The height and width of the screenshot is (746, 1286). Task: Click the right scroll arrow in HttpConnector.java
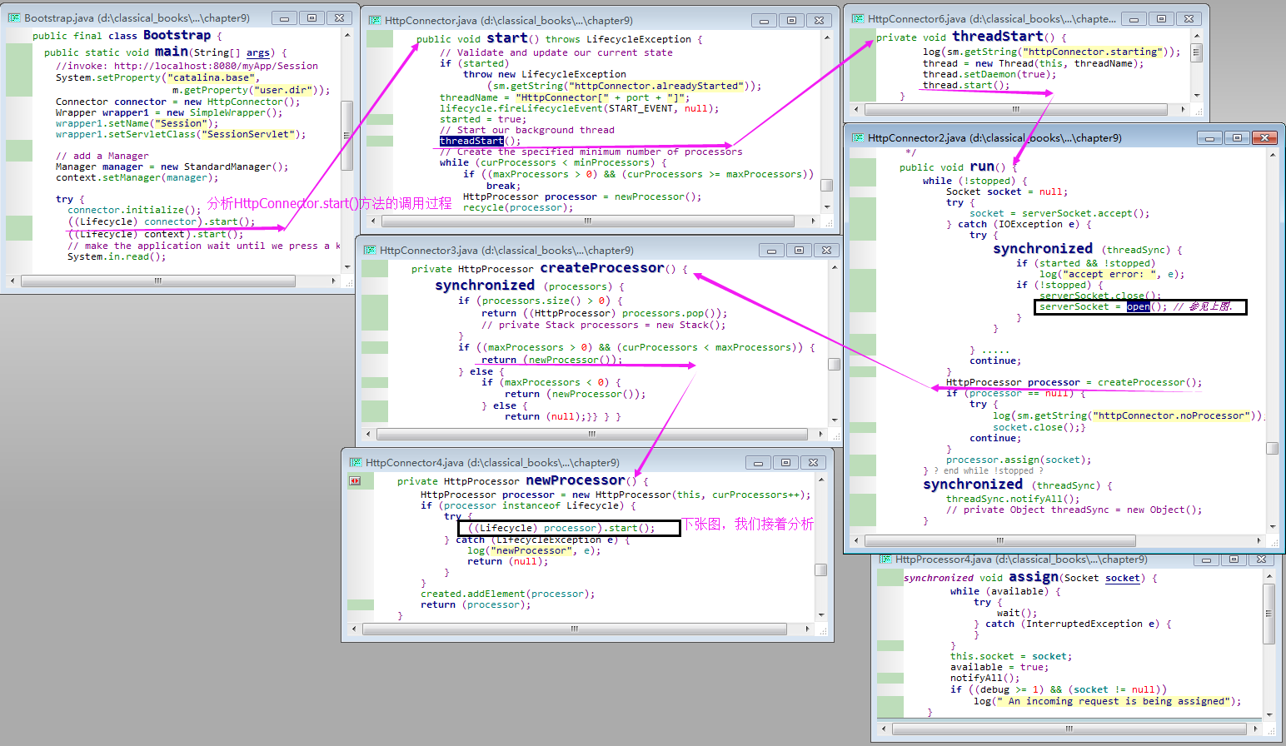[813, 221]
